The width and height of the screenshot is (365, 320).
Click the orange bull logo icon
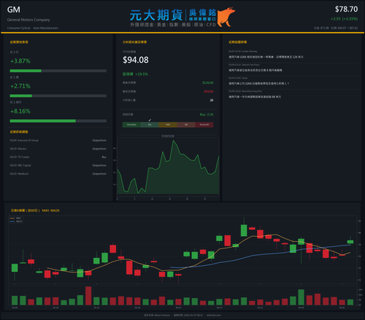click(x=226, y=17)
